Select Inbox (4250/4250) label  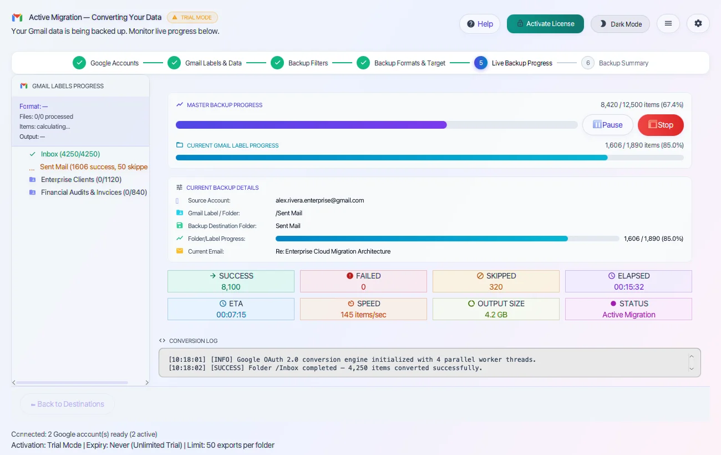(70, 154)
